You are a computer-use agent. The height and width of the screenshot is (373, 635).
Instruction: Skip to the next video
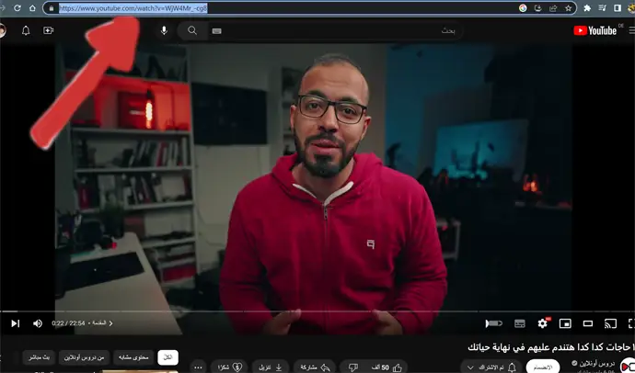pos(16,323)
